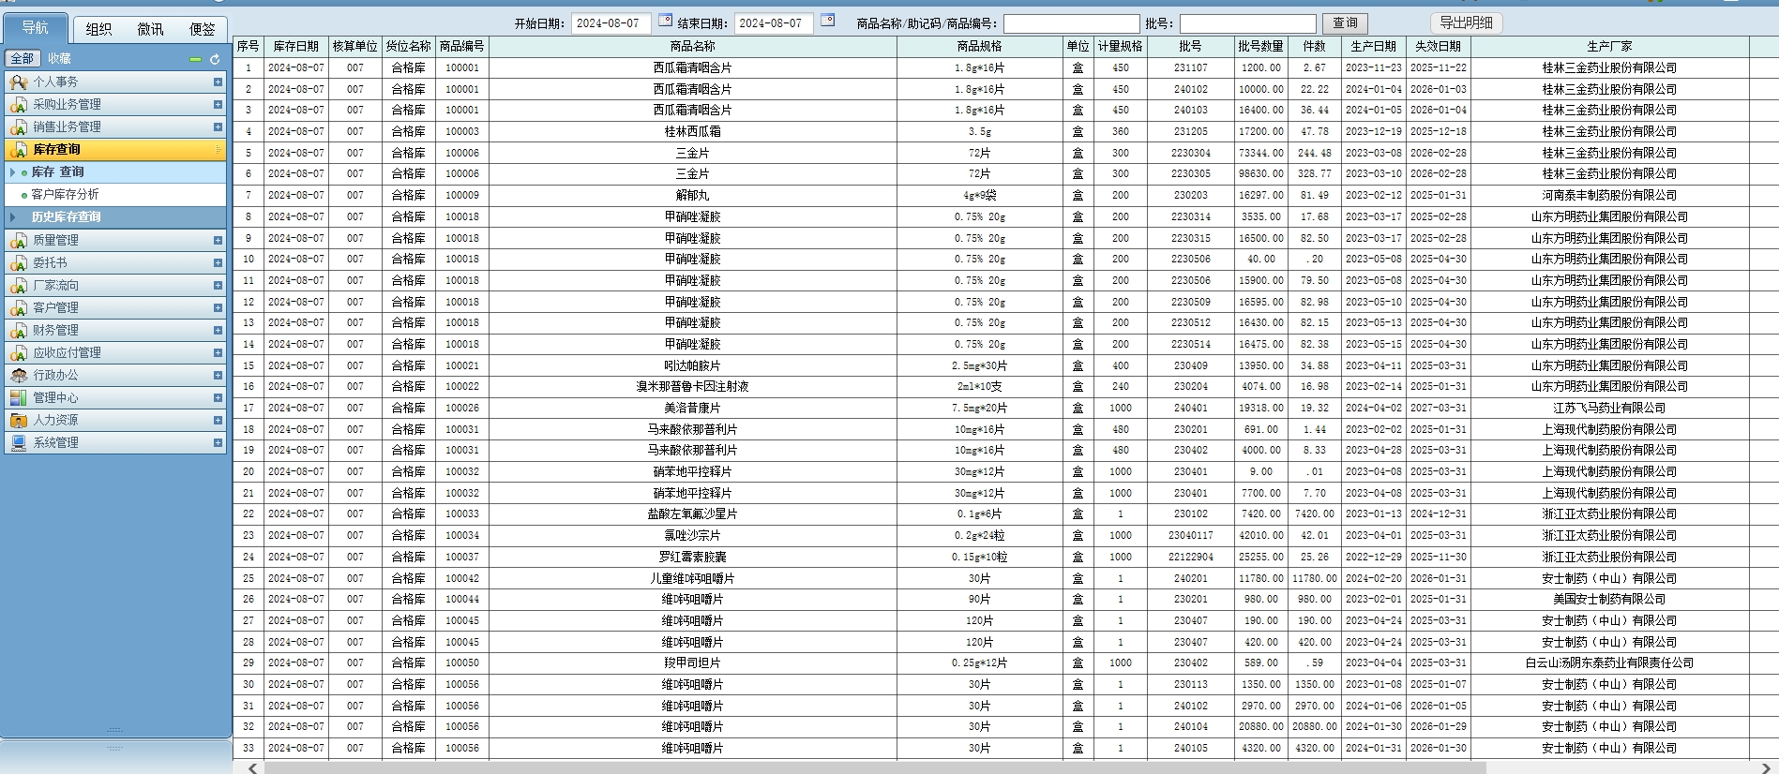Click the scroll-left arrow of horizontal scrollbar
The image size is (1779, 774).
point(251,767)
